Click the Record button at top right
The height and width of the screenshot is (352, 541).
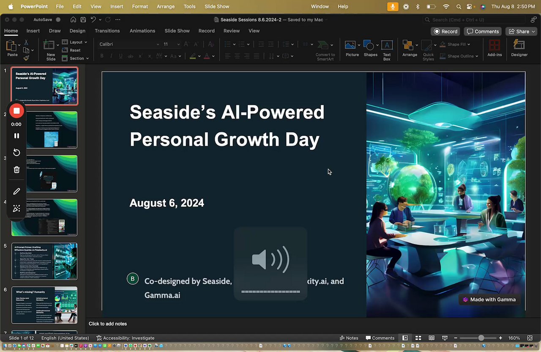(445, 31)
